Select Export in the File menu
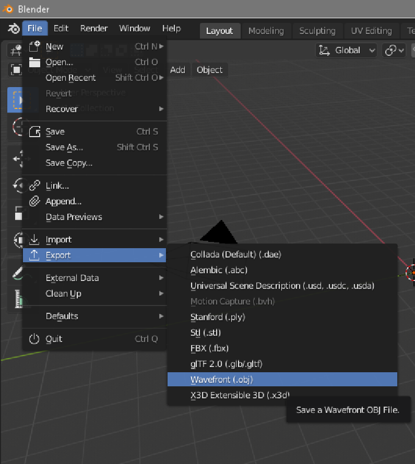 [x=94, y=255]
